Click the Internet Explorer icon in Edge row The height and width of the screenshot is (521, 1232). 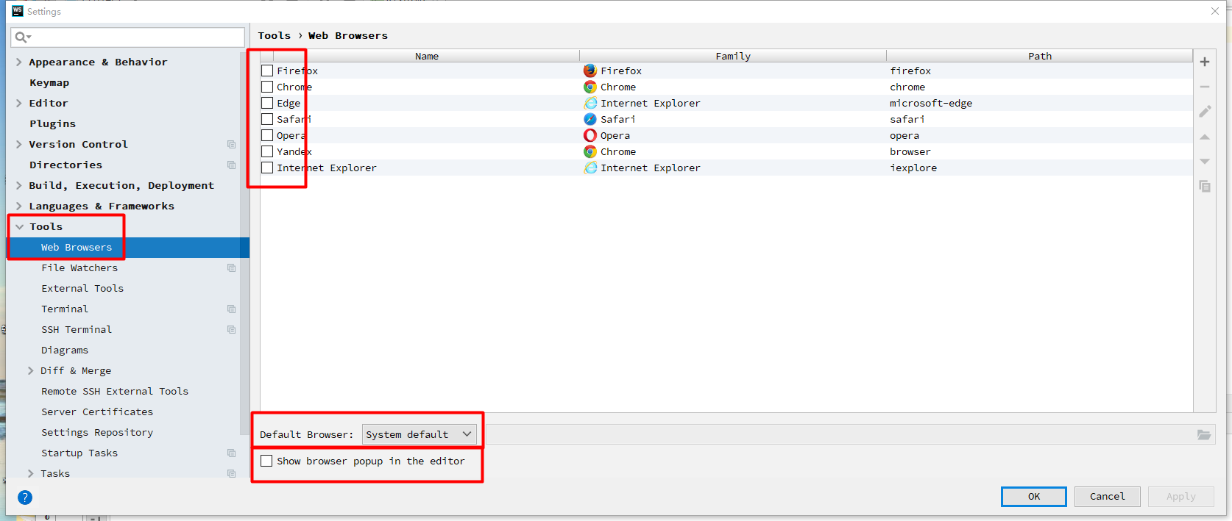pyautogui.click(x=590, y=103)
